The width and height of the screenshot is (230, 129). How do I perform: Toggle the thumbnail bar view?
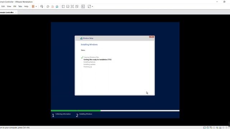(x=68, y=6)
